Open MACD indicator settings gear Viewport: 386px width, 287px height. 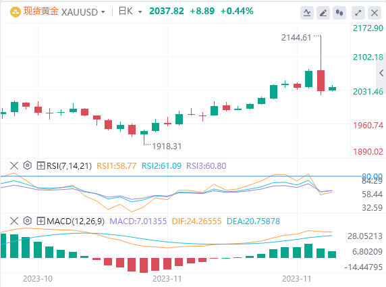(27, 221)
